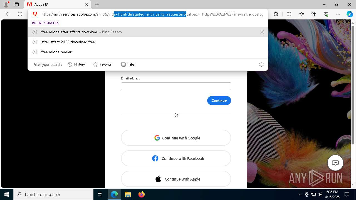Open Task View on taskbar
This screenshot has width=356, height=200.
(100, 194)
